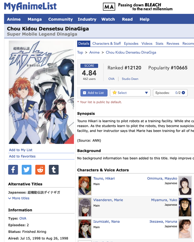
Task: Click the Add to List button
Action: tap(94, 93)
